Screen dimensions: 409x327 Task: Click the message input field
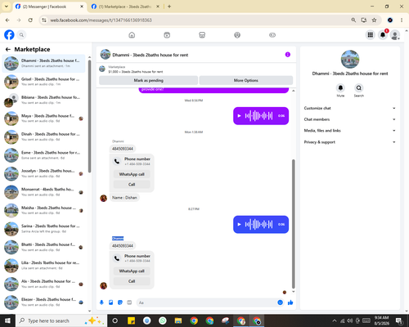(x=210, y=302)
